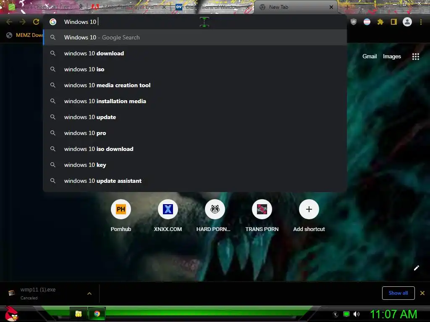Click the Google logo in the address bar
Viewport: 430px width, 322px height.
click(x=53, y=22)
